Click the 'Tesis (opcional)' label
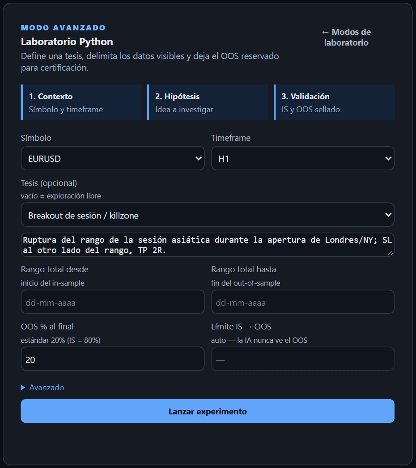Viewport: 416px width, 468px height. (x=49, y=183)
